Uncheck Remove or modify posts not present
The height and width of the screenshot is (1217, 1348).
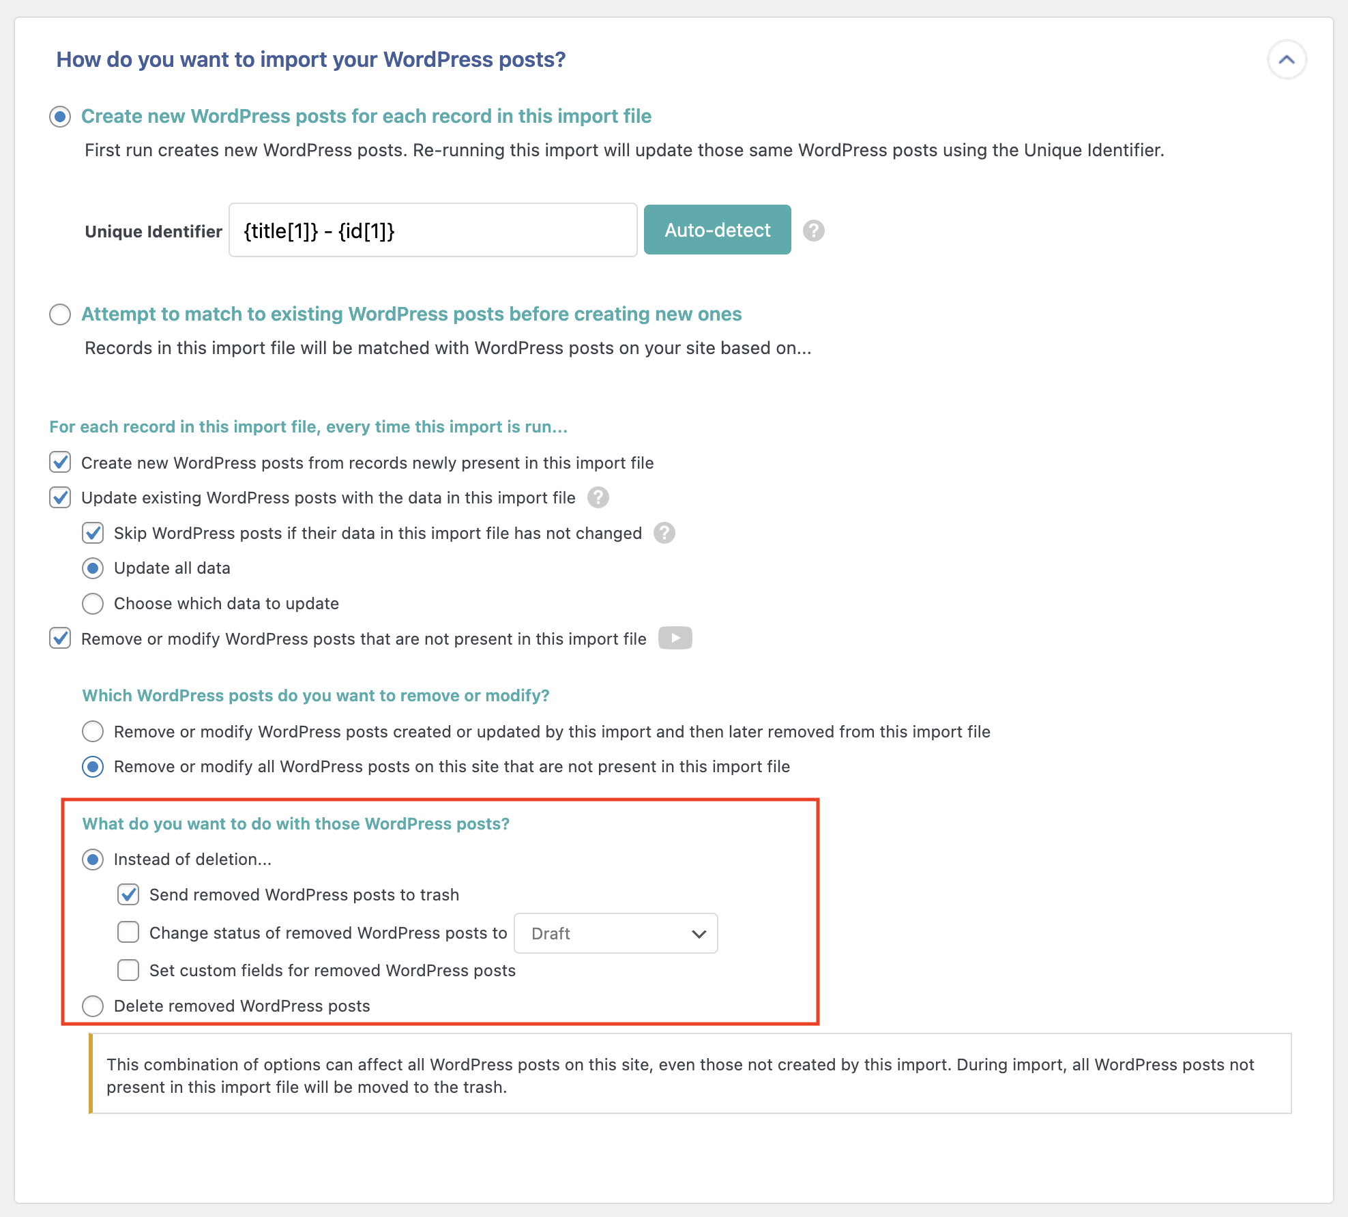click(60, 639)
